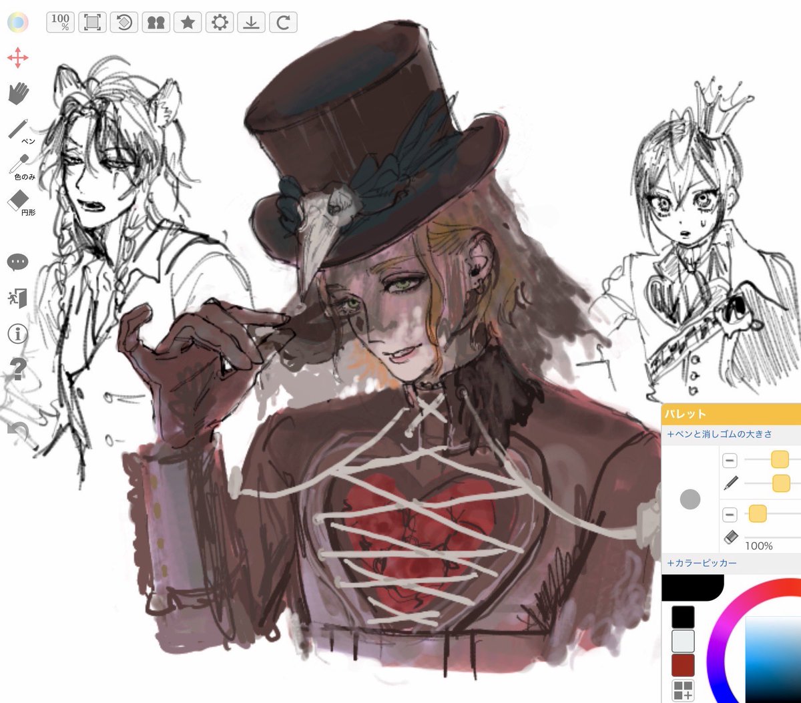Viewport: 801px width, 703px height.
Task: Click the pencil icon in the palette
Action: click(730, 483)
